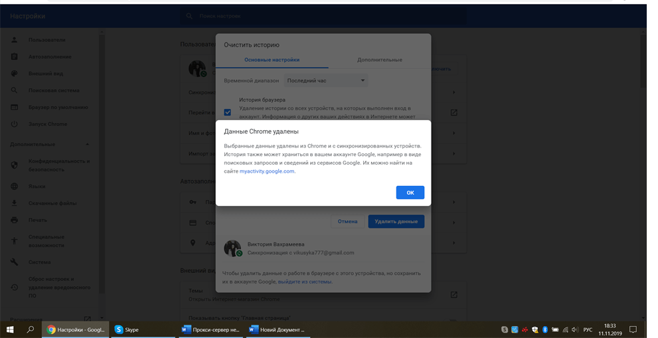This screenshot has height=338, width=658.
Task: Click the browser window icon for Браузер по умолчанию
Action: click(x=14, y=107)
